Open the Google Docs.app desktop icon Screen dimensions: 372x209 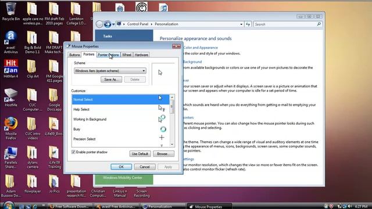click(x=54, y=99)
